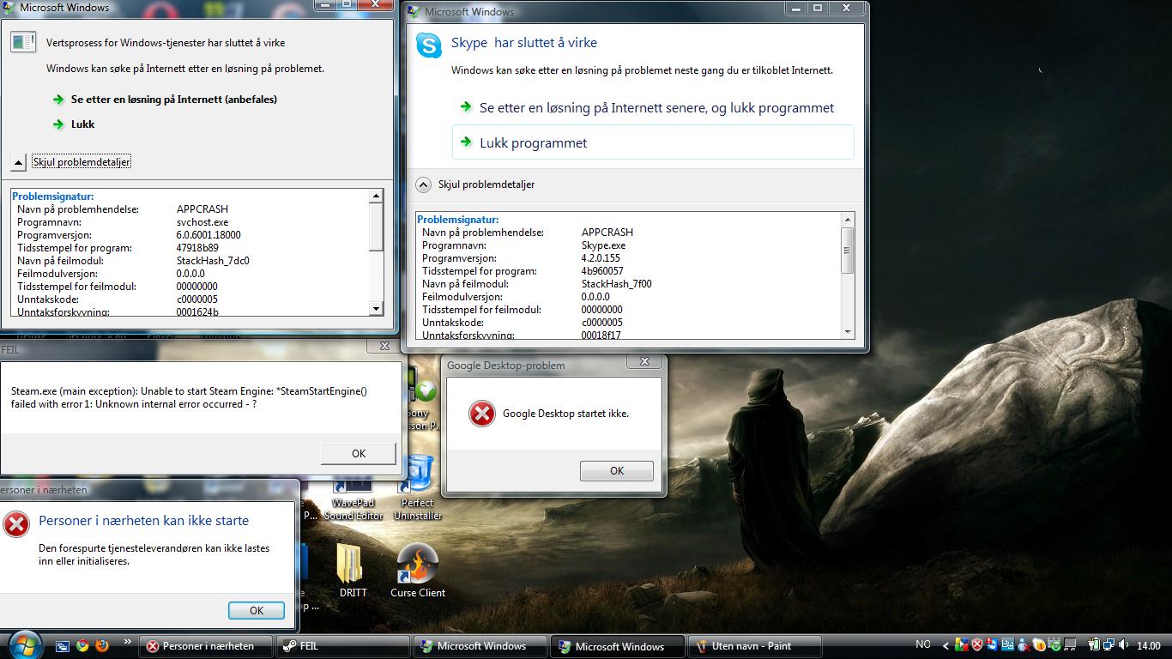Click the volume speaker tray icon
Image resolution: width=1172 pixels, height=659 pixels.
(1124, 645)
